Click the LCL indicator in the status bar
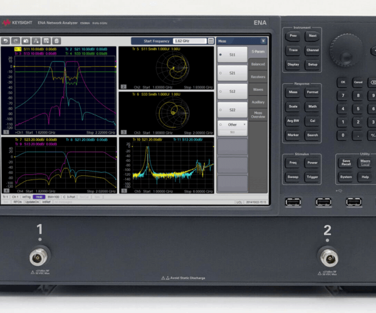This screenshot has height=313, width=376. [239, 202]
